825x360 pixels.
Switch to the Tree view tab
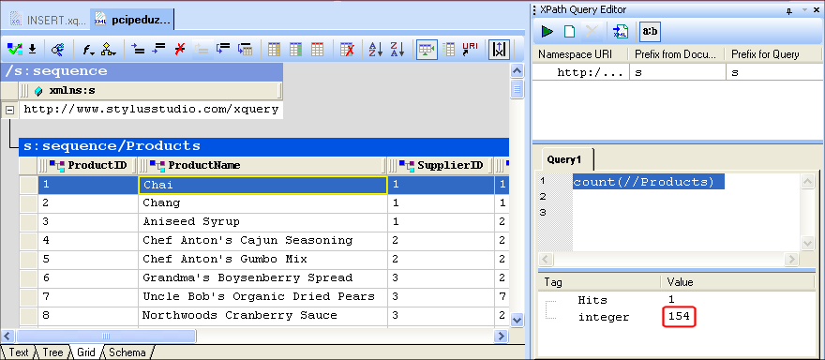(53, 352)
